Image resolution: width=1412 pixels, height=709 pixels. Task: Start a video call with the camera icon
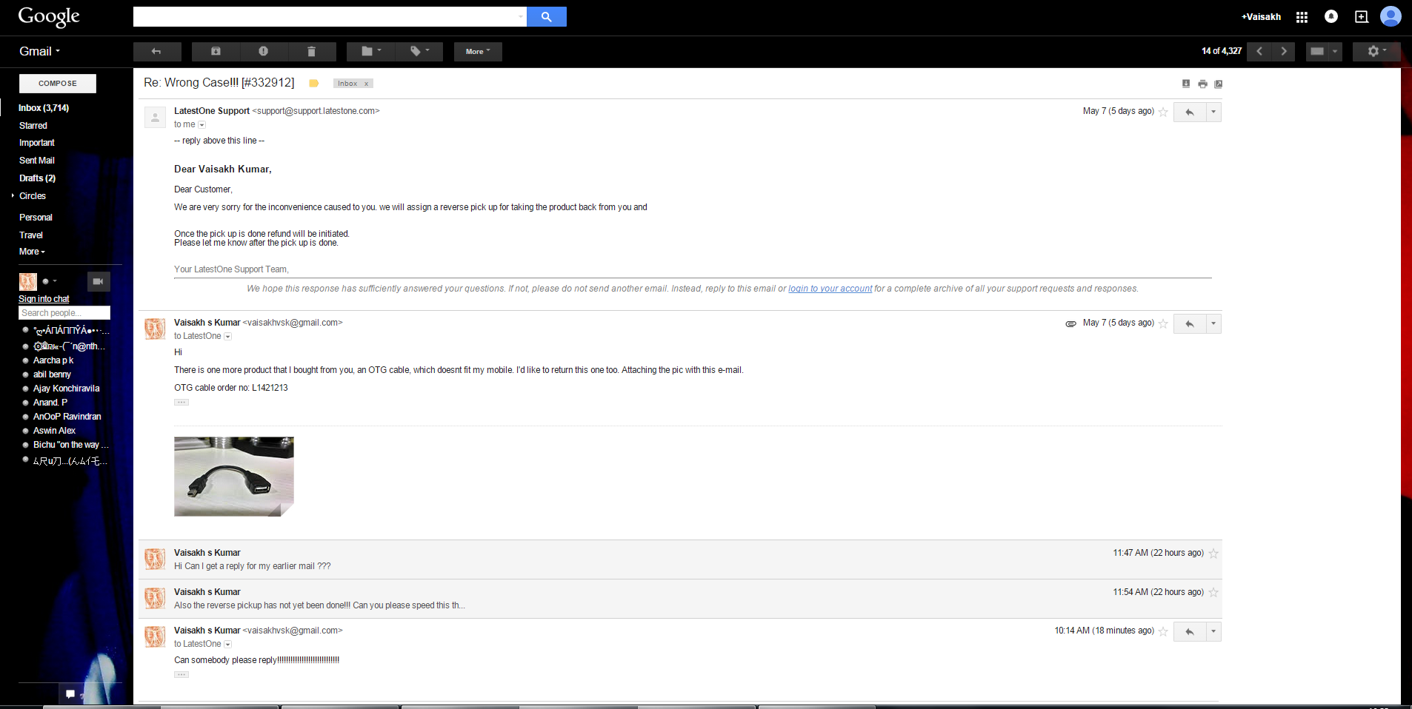click(x=99, y=281)
